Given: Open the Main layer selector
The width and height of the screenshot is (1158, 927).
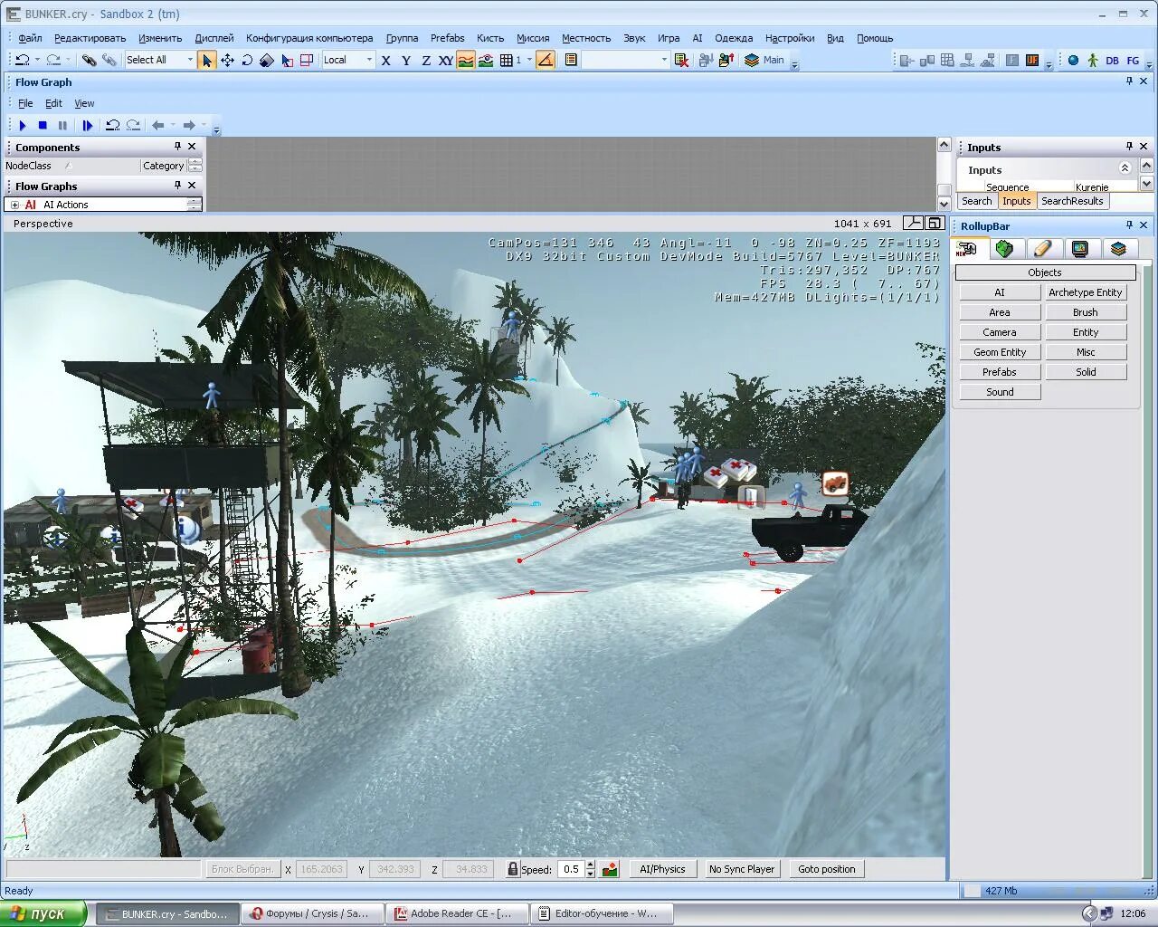Looking at the screenshot, I should (765, 60).
